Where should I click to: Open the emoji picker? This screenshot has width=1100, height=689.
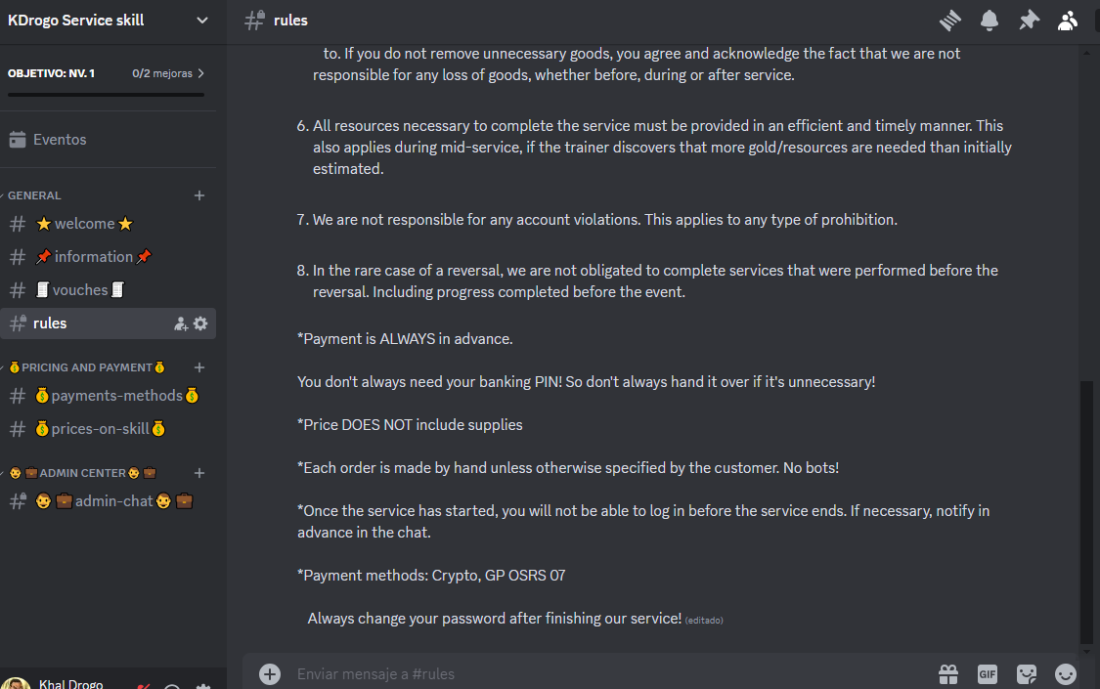click(1066, 674)
